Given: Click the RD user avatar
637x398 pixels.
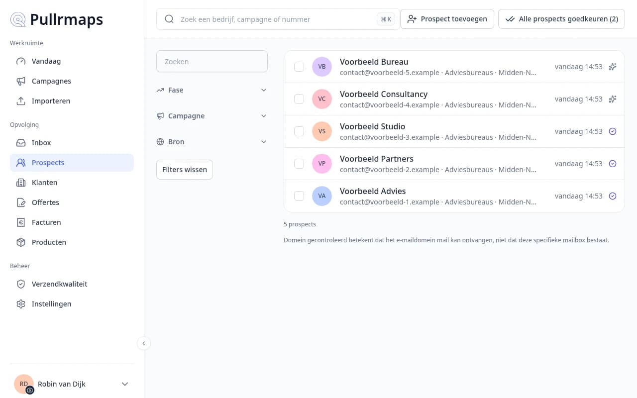Looking at the screenshot, I should (23, 384).
